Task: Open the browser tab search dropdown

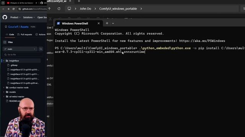Action: [3, 3]
